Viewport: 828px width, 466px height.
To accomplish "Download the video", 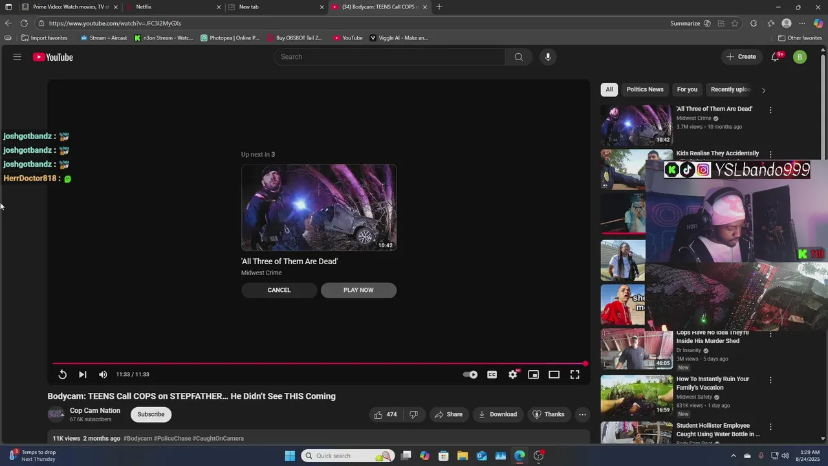I will [497, 414].
